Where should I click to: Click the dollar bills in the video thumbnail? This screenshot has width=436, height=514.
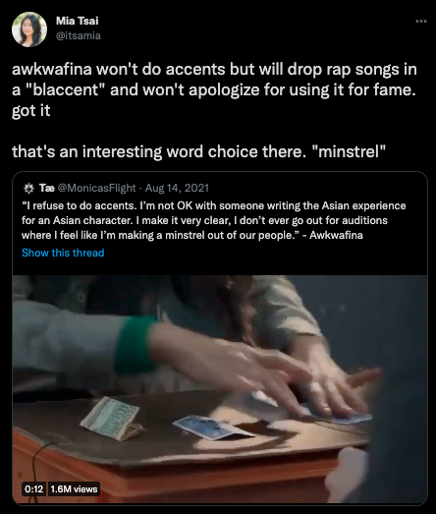(x=111, y=419)
